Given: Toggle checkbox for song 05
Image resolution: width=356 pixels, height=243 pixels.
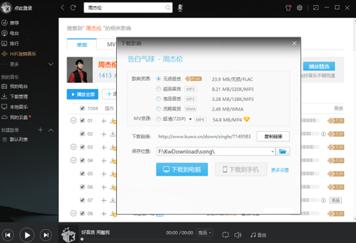Looking at the screenshot, I should click(83, 174).
